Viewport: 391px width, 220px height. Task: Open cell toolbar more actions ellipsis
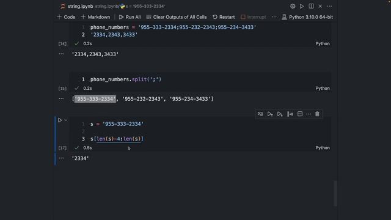click(x=309, y=114)
